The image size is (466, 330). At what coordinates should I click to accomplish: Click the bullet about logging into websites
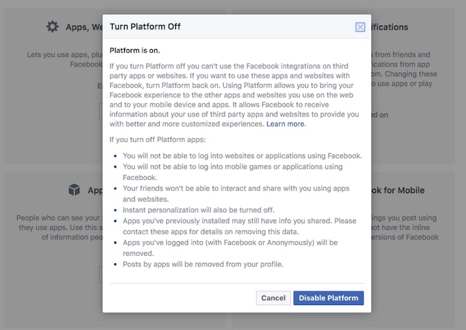click(x=242, y=156)
